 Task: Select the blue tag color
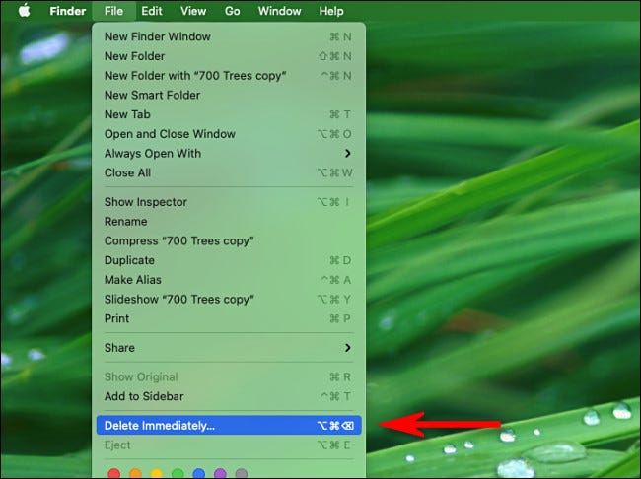click(199, 474)
